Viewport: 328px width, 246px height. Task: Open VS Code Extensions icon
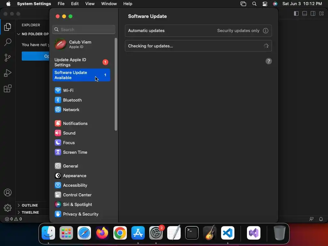8,88
